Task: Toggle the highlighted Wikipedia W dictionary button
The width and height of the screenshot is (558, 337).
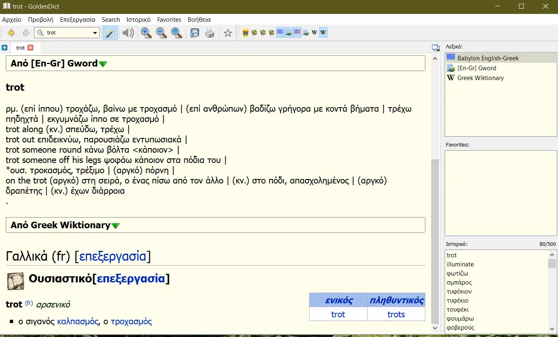Action: tap(323, 32)
